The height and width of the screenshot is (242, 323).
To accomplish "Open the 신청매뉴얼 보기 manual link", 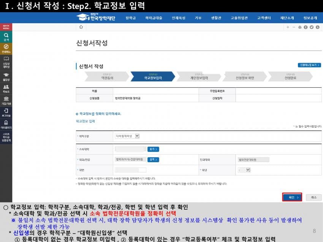I will point(309,65).
